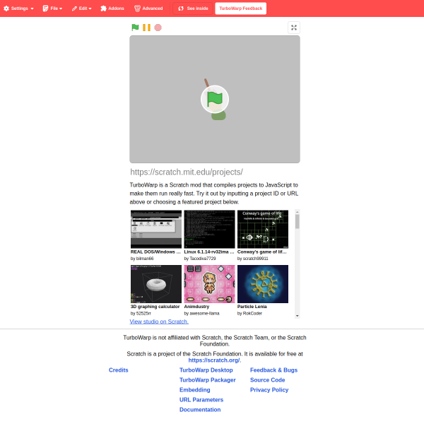Click the Particle Lenia title text
The image size is (424, 424).
[x=252, y=307]
